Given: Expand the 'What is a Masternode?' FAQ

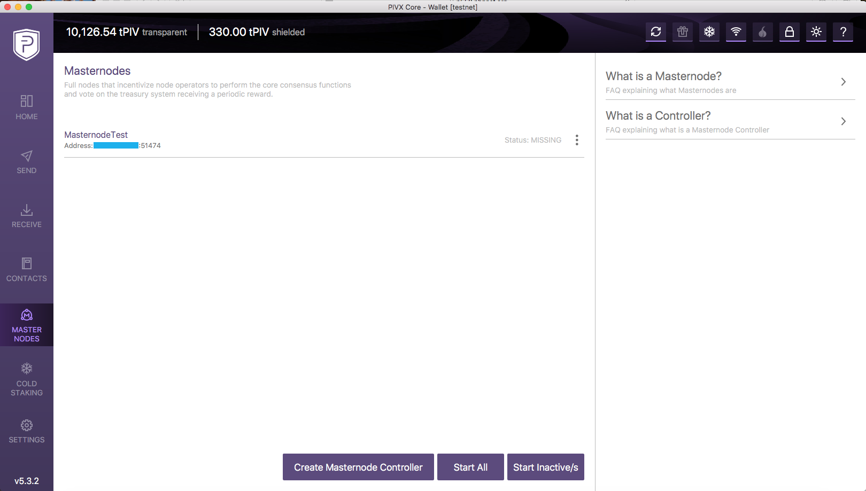Looking at the screenshot, I should [x=730, y=82].
